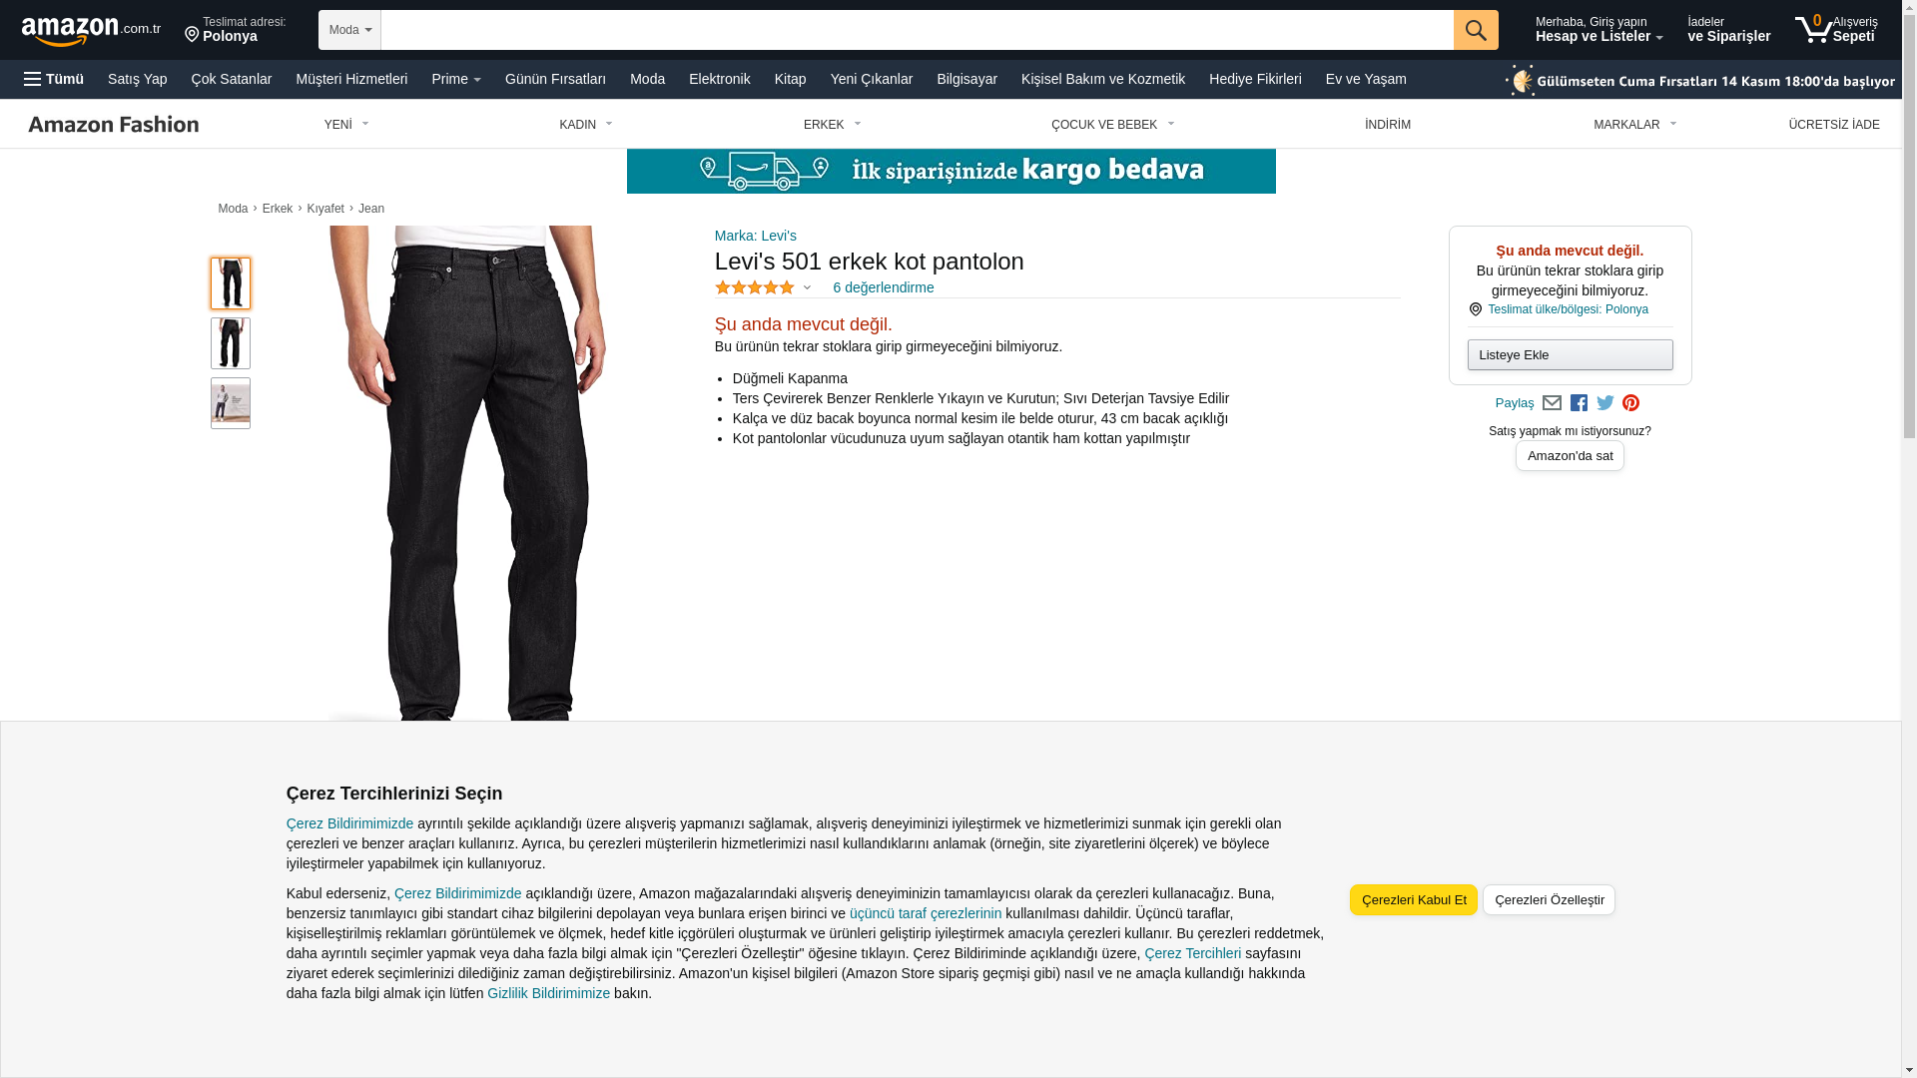Screen dimensions: 1917x1078
Task: Click the orange search magnifier button
Action: 1475,30
